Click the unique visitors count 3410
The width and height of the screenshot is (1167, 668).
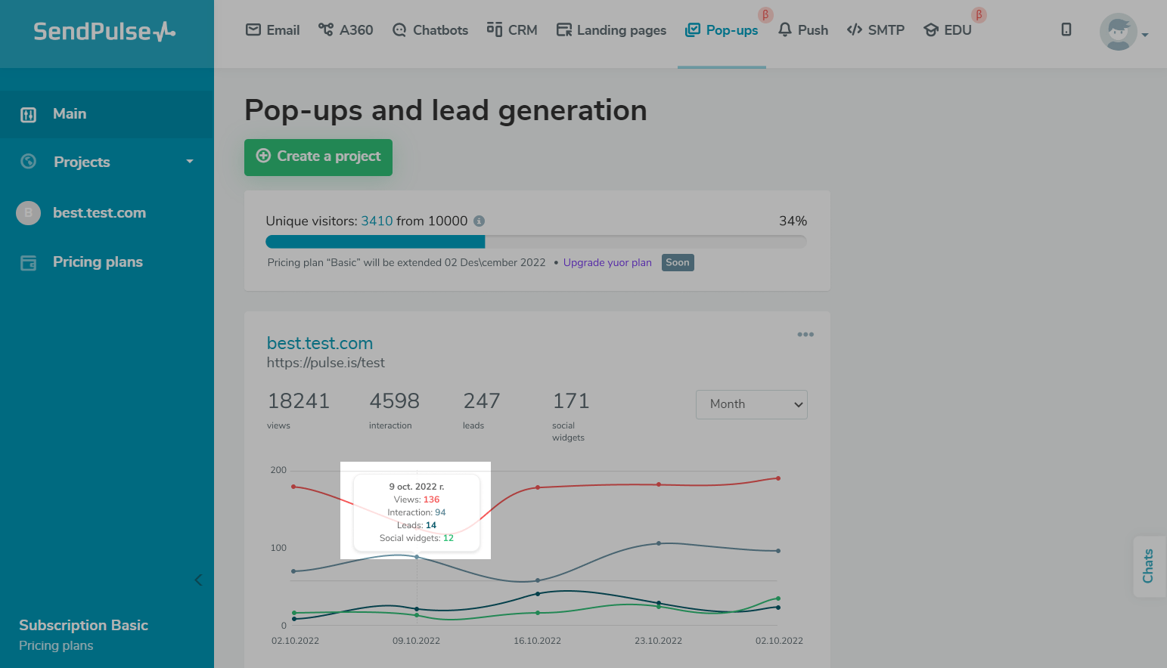point(377,221)
